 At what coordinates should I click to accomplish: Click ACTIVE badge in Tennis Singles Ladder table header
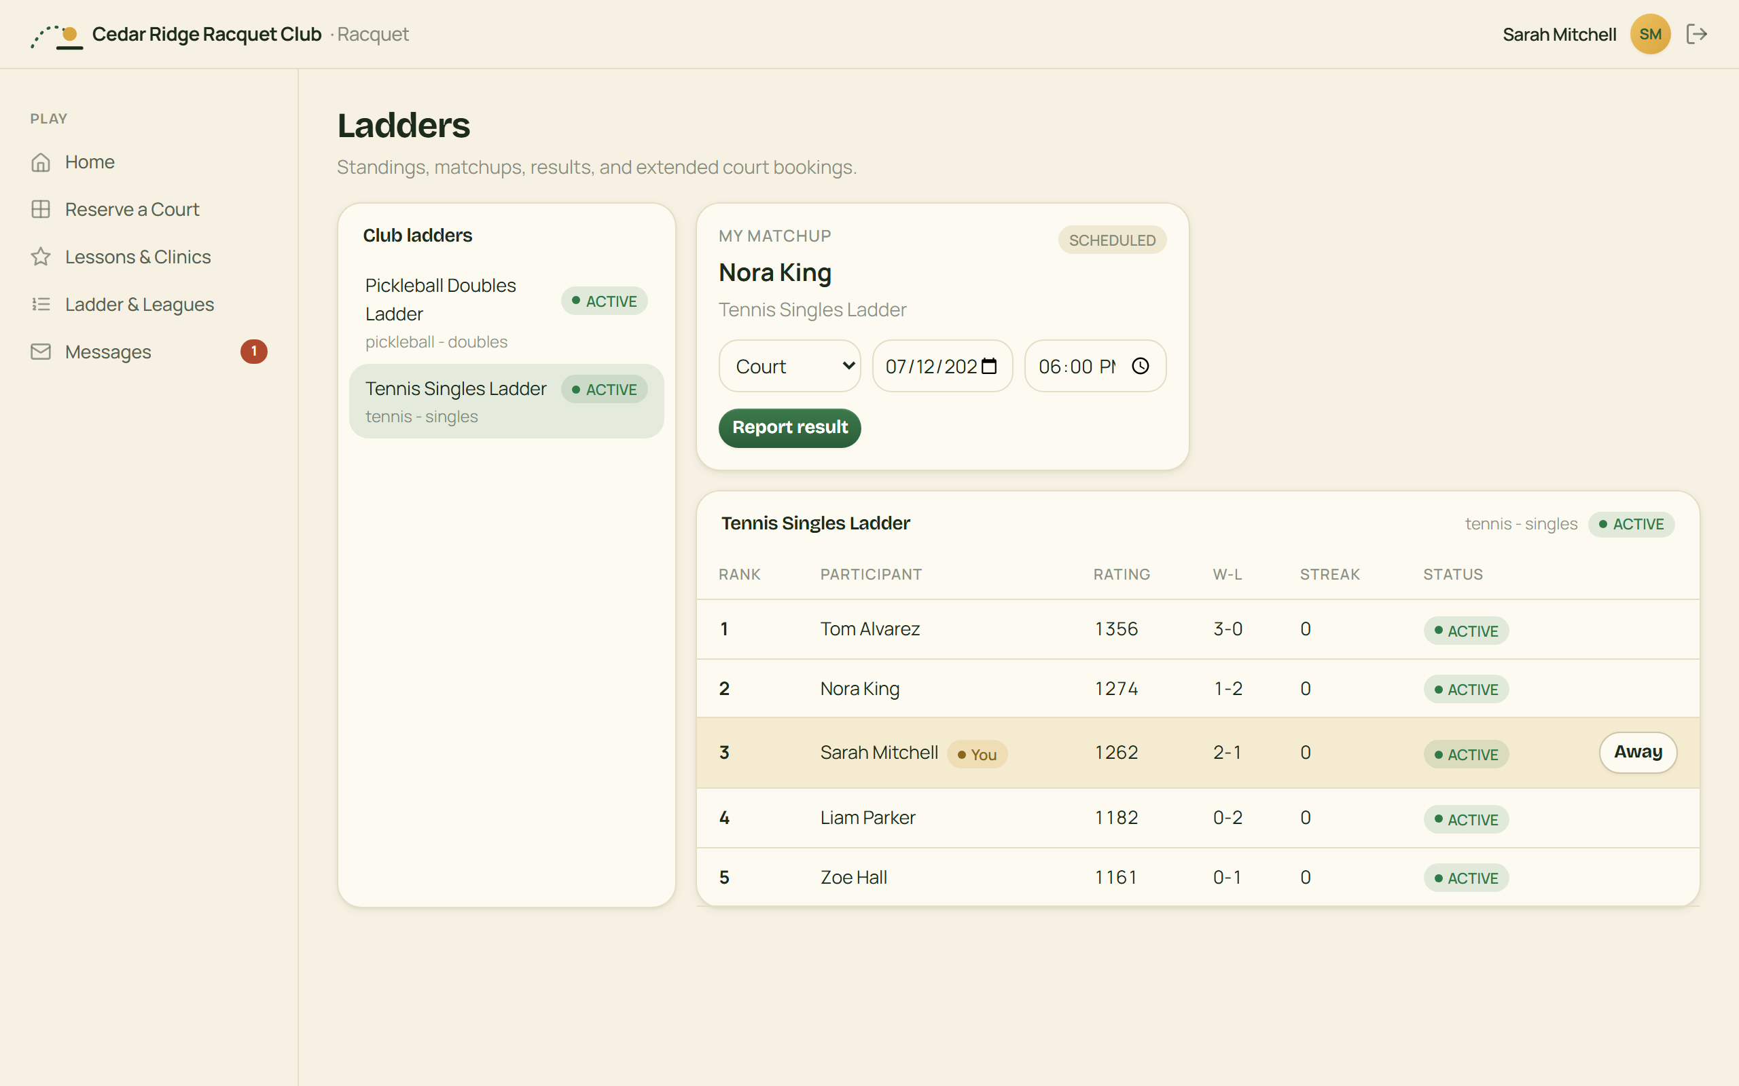pyautogui.click(x=1630, y=523)
